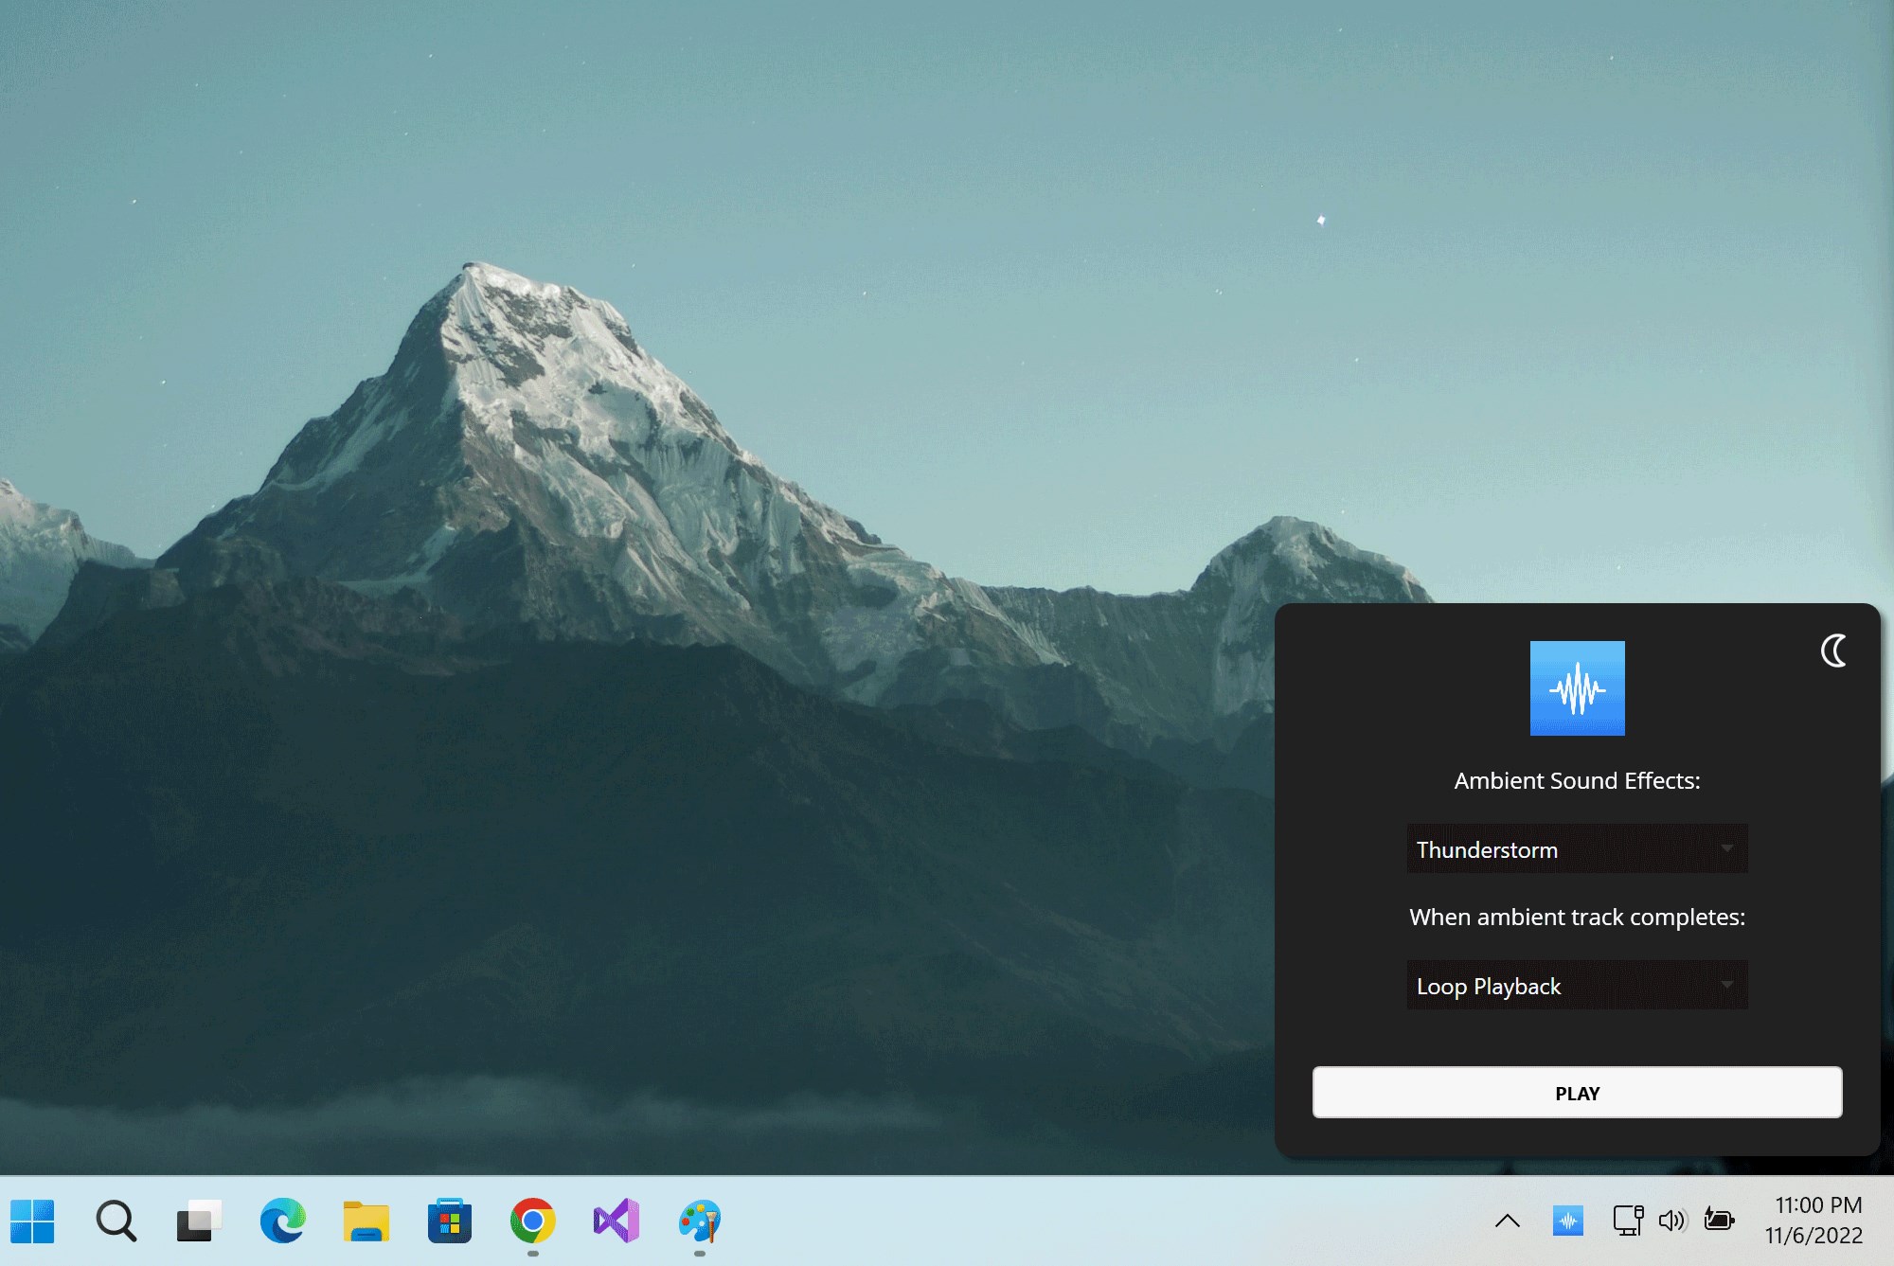Expand the hidden system tray icons chevron
Image resolution: width=1894 pixels, height=1266 pixels.
pos(1507,1221)
